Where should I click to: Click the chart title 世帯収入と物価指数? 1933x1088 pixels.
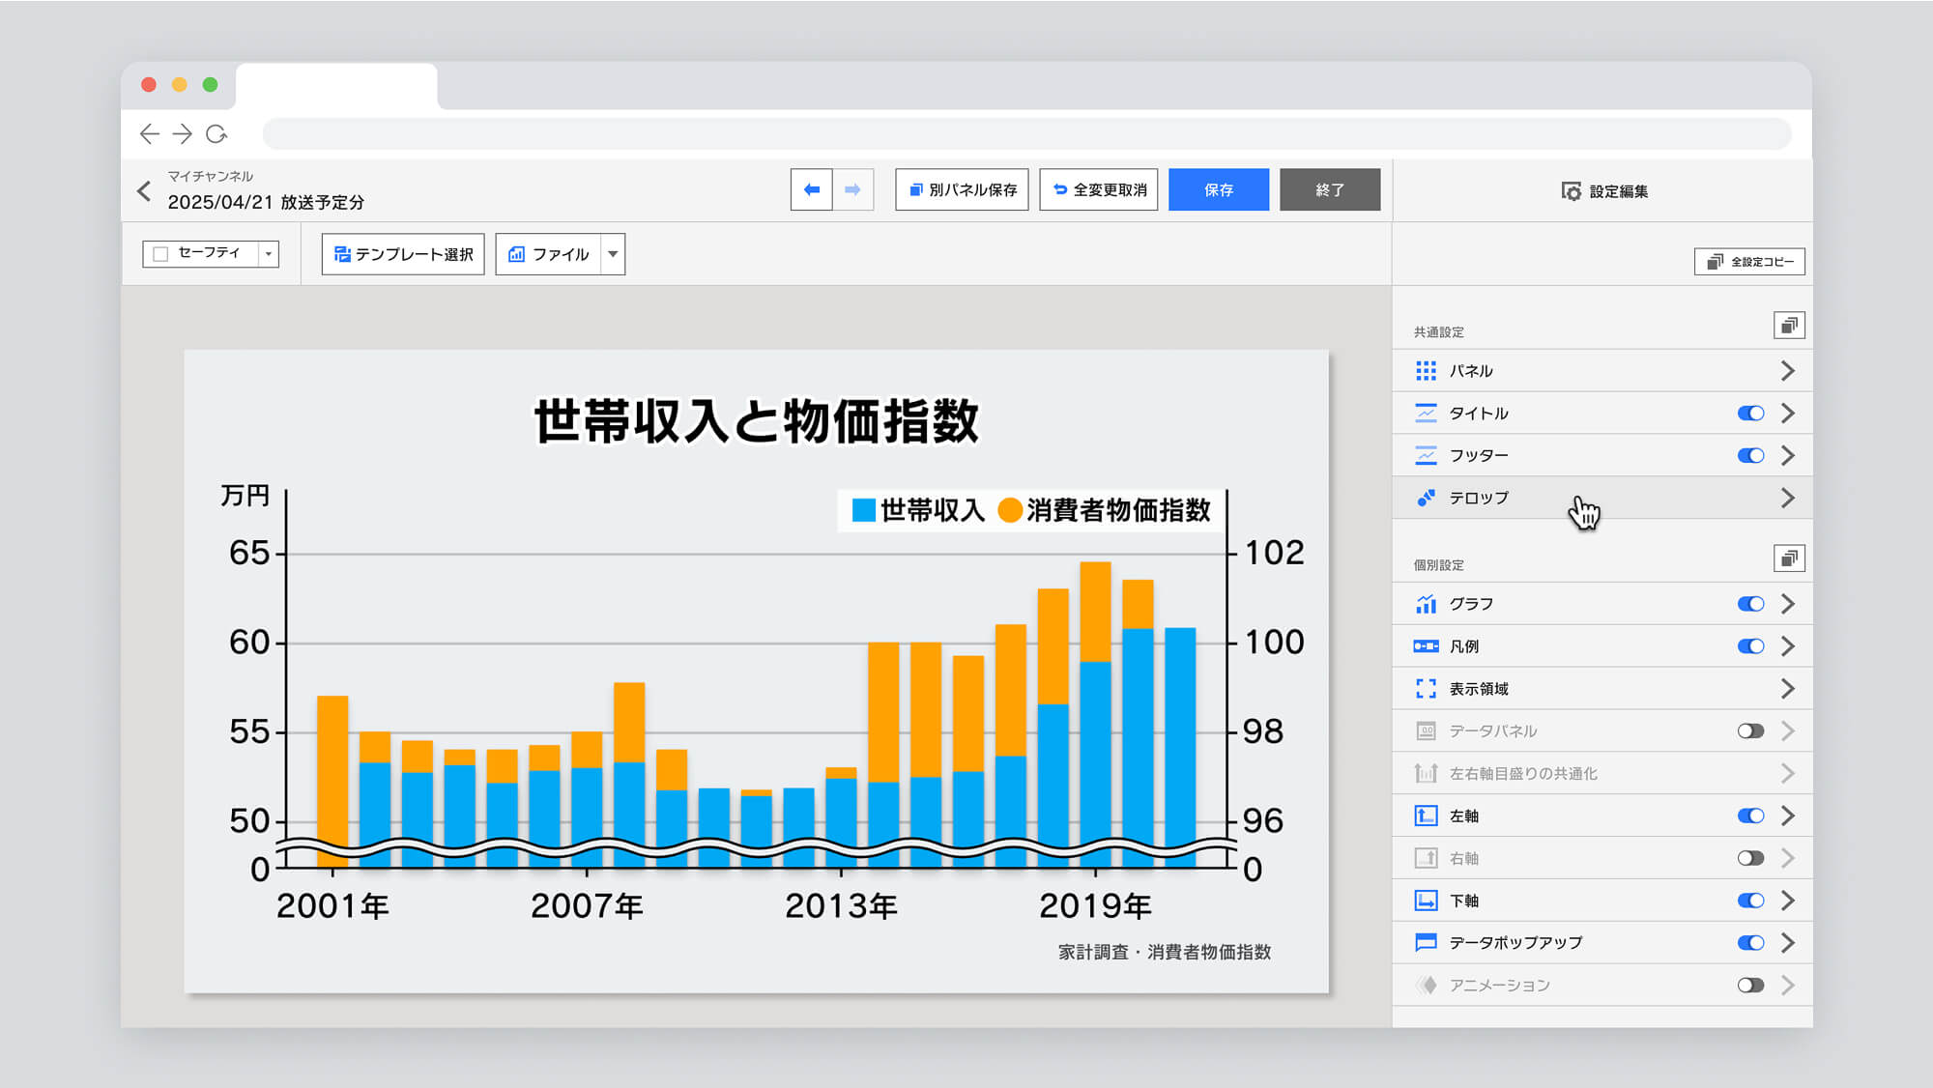click(x=756, y=421)
